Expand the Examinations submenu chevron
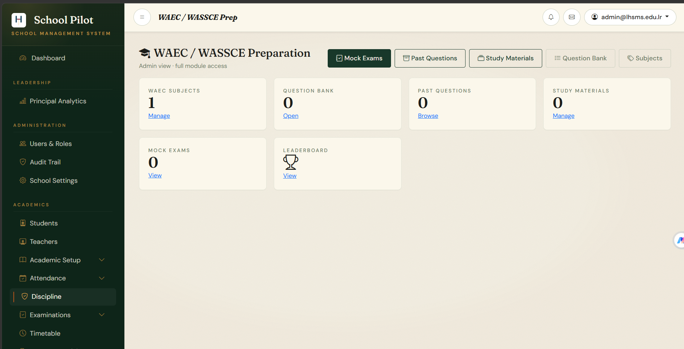 click(102, 315)
